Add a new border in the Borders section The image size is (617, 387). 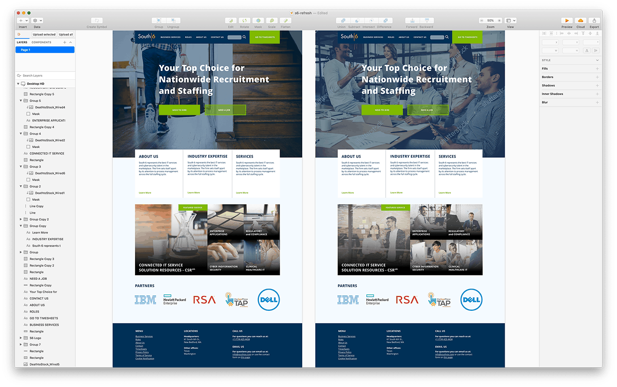click(597, 77)
